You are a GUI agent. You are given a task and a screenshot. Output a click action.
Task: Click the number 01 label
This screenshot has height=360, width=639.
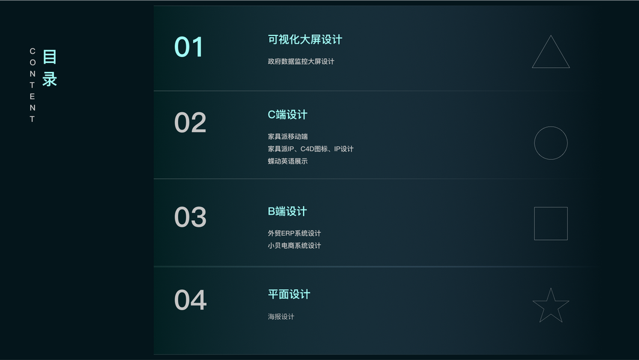[189, 47]
